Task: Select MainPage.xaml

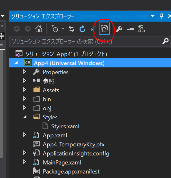Action: tap(62, 163)
